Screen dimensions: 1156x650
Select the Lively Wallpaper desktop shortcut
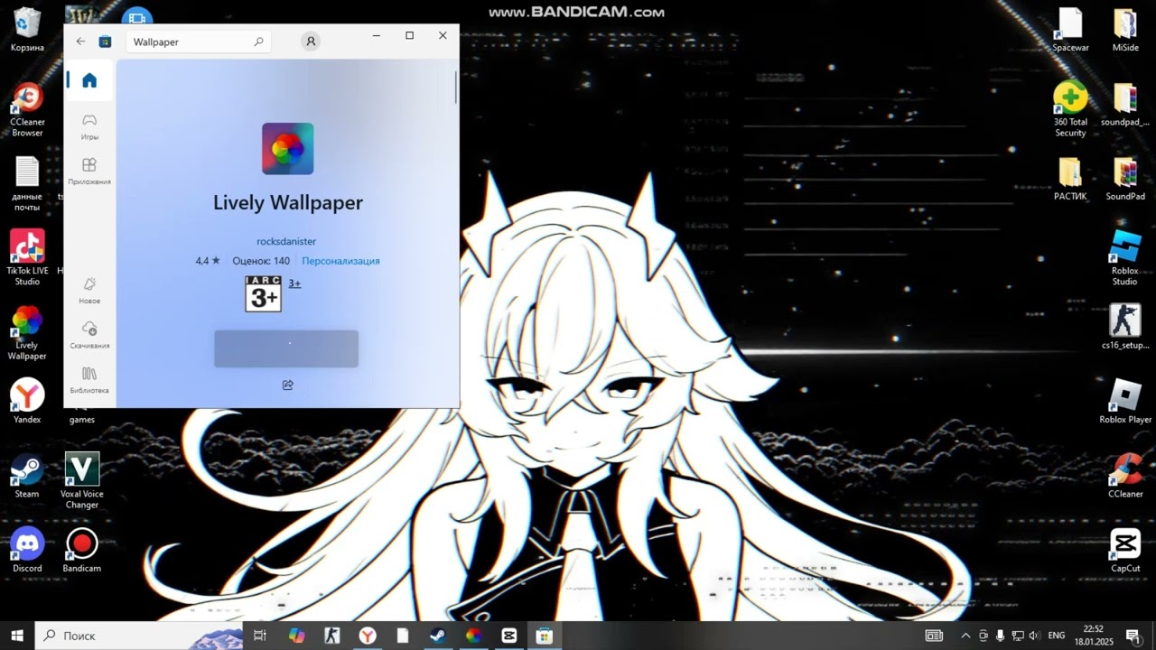pyautogui.click(x=27, y=333)
